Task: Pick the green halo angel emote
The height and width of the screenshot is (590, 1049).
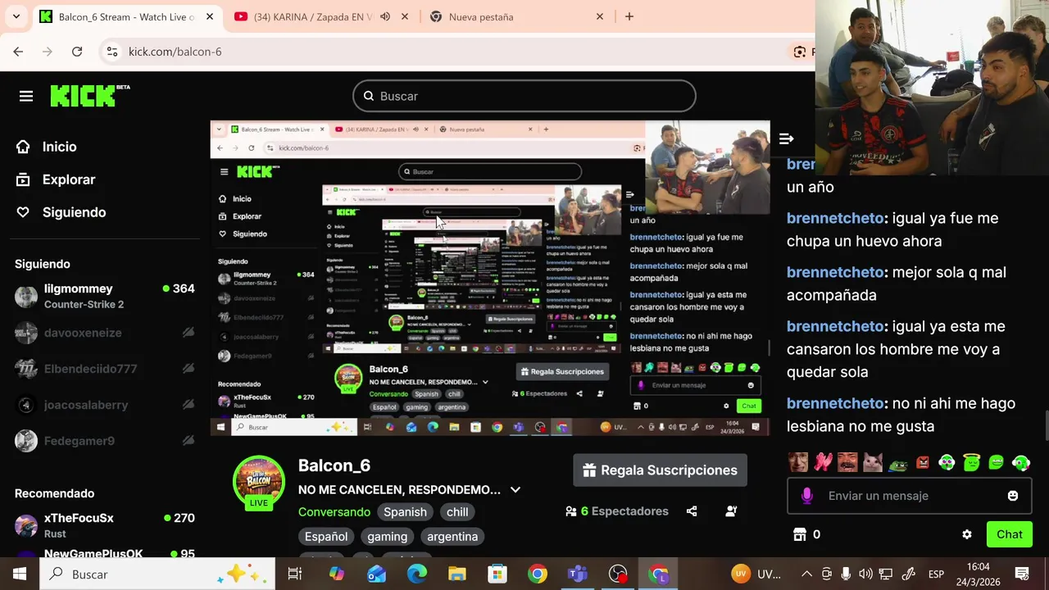Action: 972,462
